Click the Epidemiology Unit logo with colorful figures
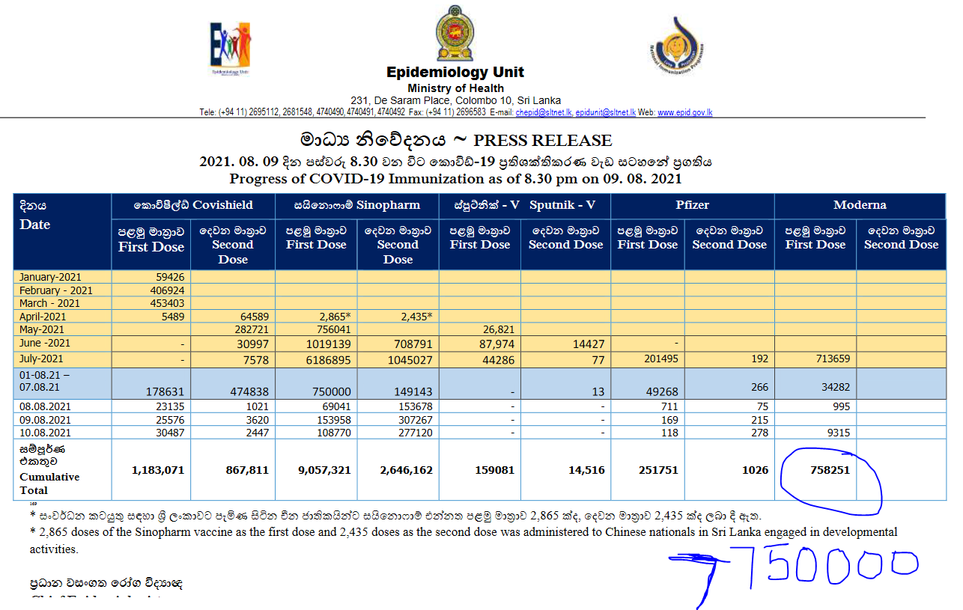 tap(231, 49)
